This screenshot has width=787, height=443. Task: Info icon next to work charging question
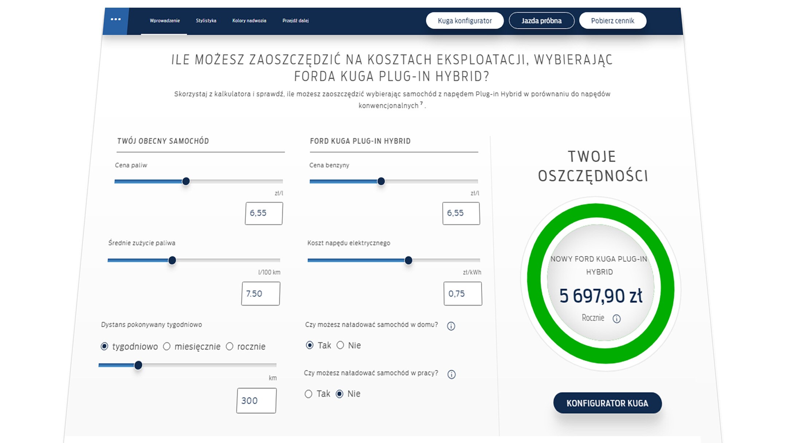click(451, 374)
